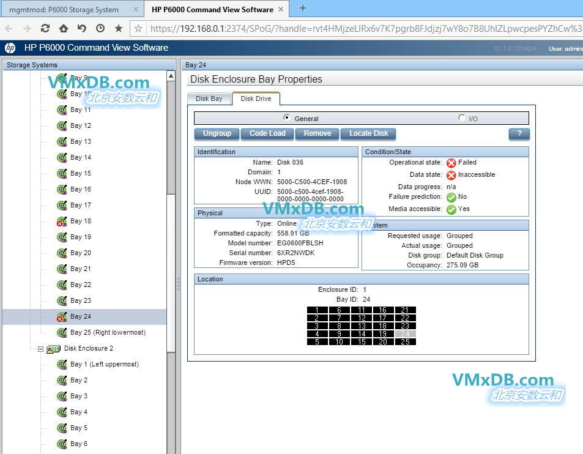Image resolution: width=583 pixels, height=454 pixels.
Task: Click the Ungroup button
Action: (217, 133)
